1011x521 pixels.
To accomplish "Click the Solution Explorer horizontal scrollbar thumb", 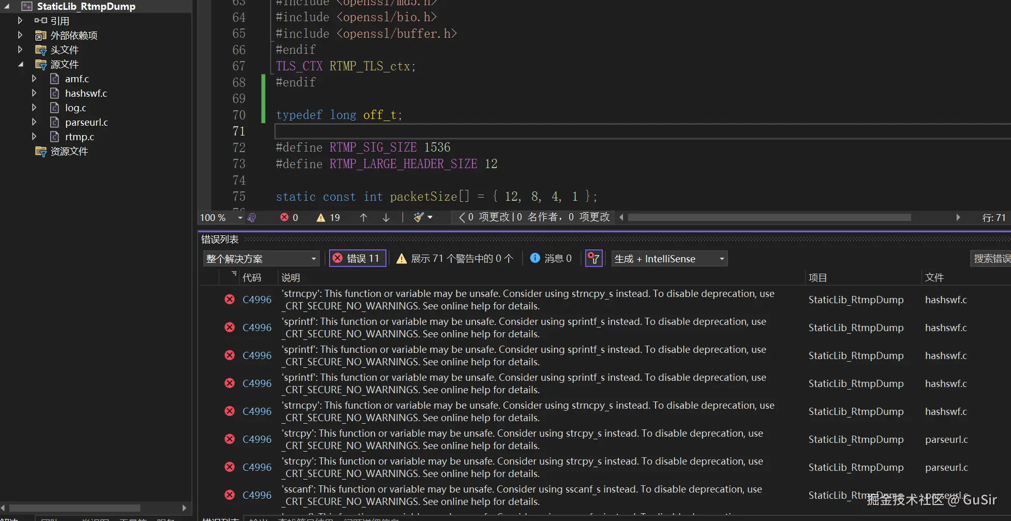I will pos(75,508).
